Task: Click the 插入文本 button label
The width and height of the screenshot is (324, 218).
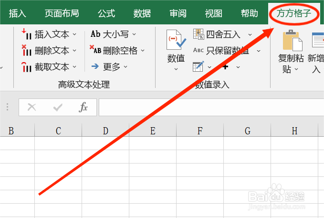Action: (x=52, y=34)
